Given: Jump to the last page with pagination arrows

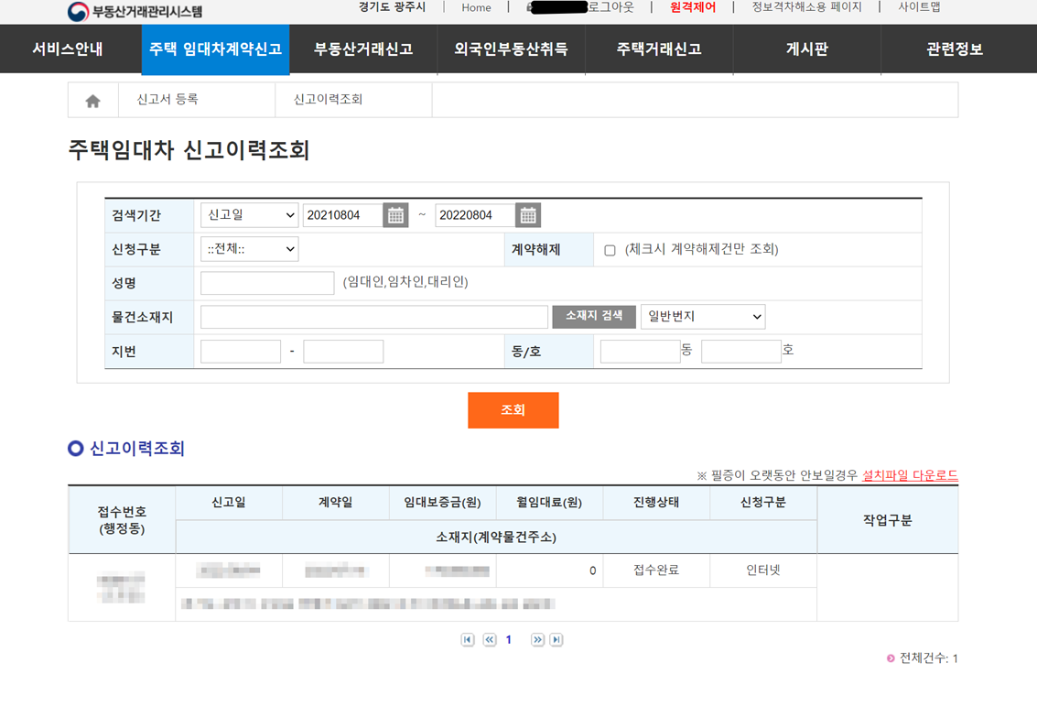Looking at the screenshot, I should click(556, 639).
